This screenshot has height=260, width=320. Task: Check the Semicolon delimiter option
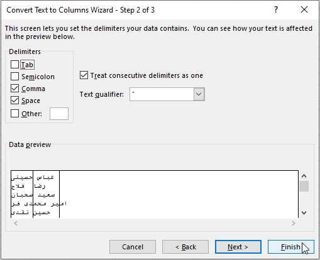[14, 77]
